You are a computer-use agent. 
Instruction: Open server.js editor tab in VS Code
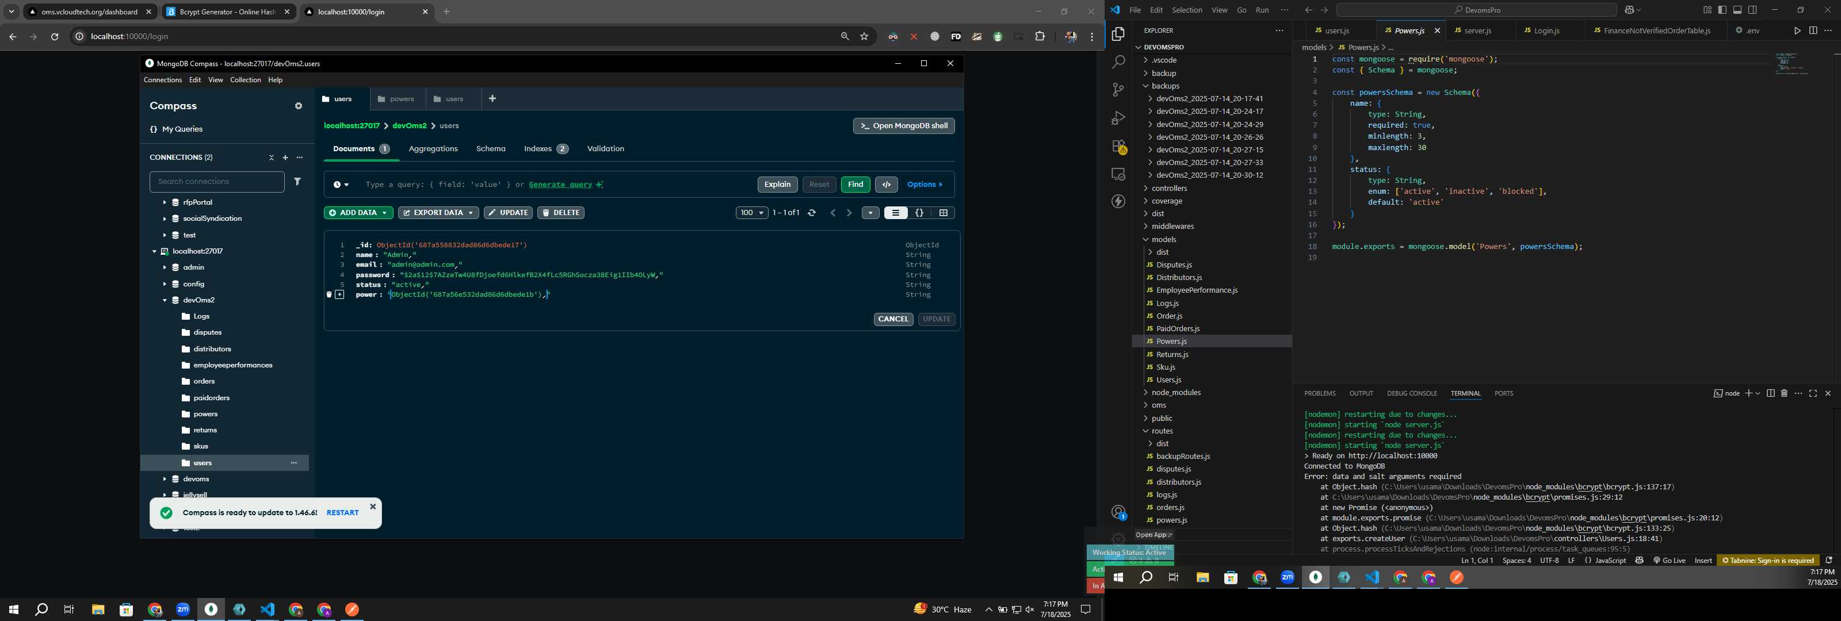1477,30
